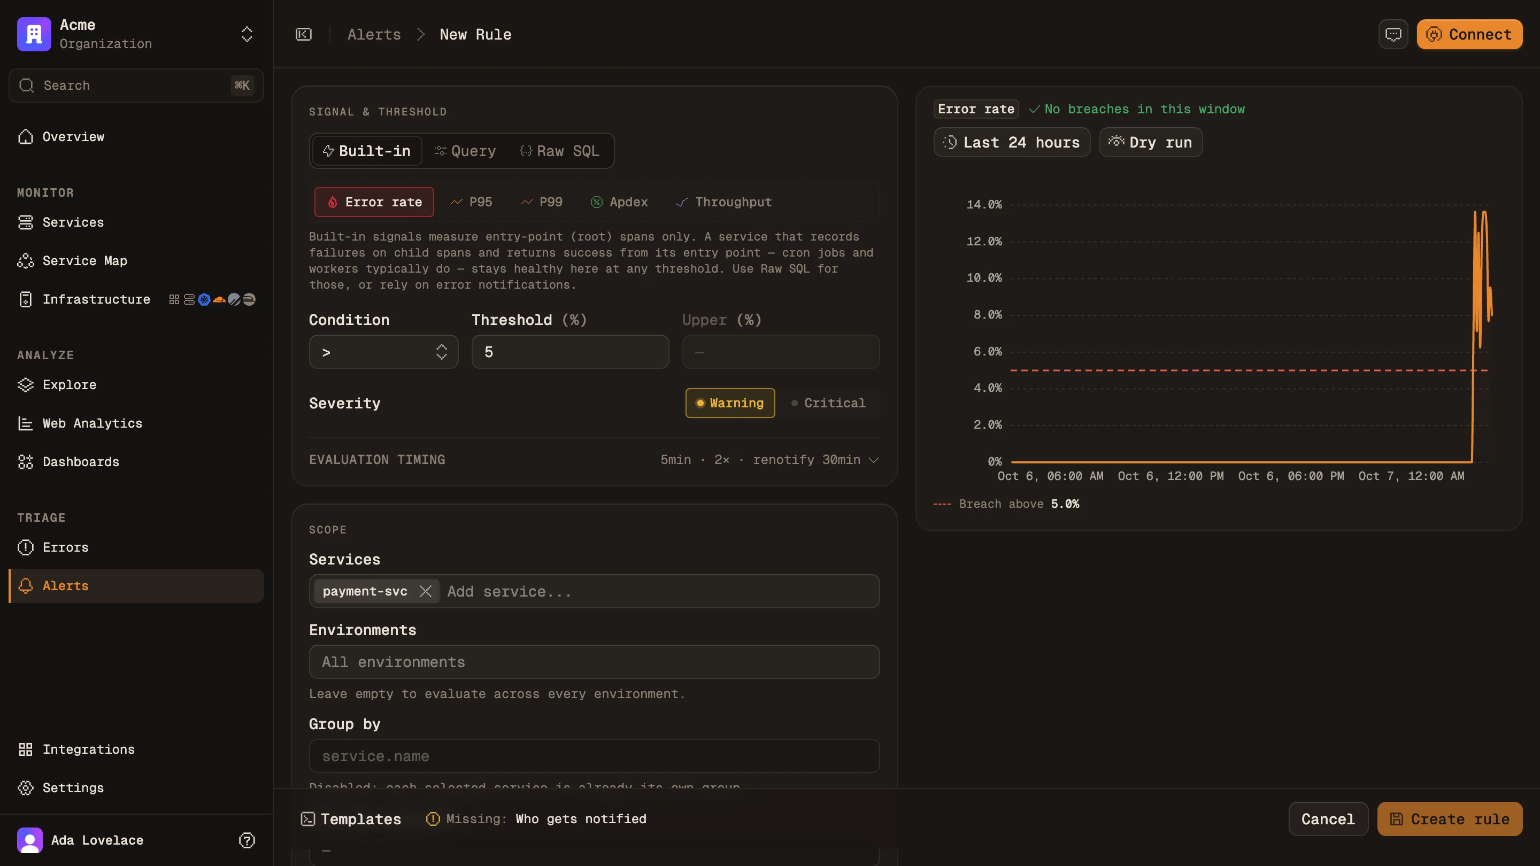This screenshot has height=866, width=1540.
Task: Open Infrastructure page
Action: (136, 299)
